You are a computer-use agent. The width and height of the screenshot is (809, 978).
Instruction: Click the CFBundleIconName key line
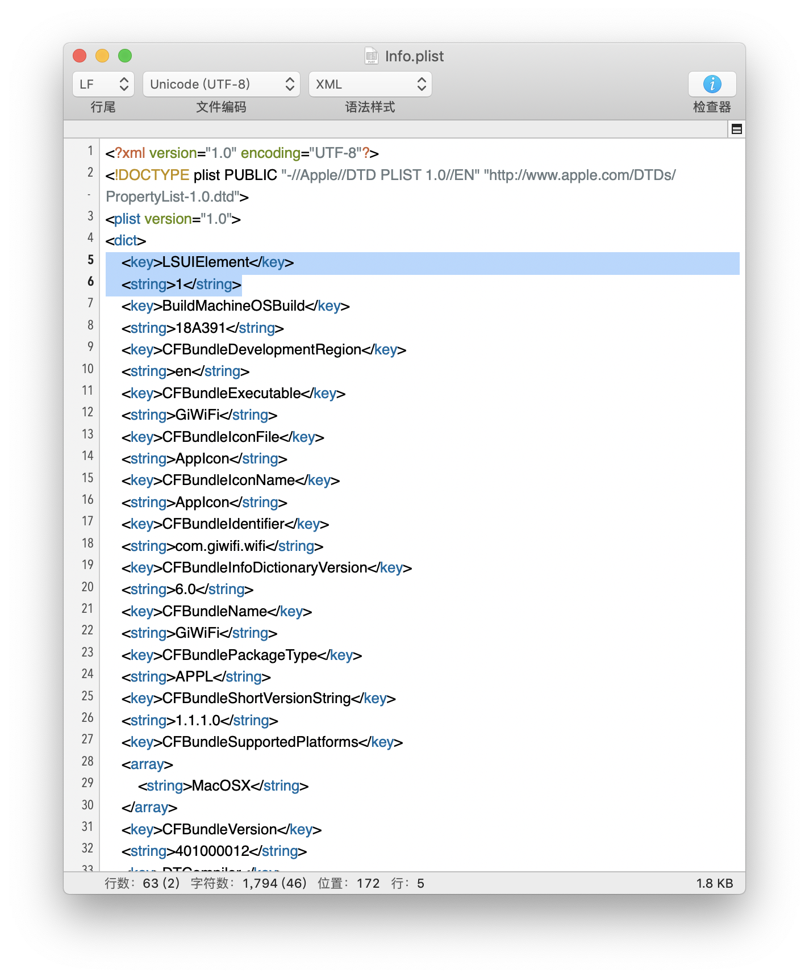pos(230,480)
